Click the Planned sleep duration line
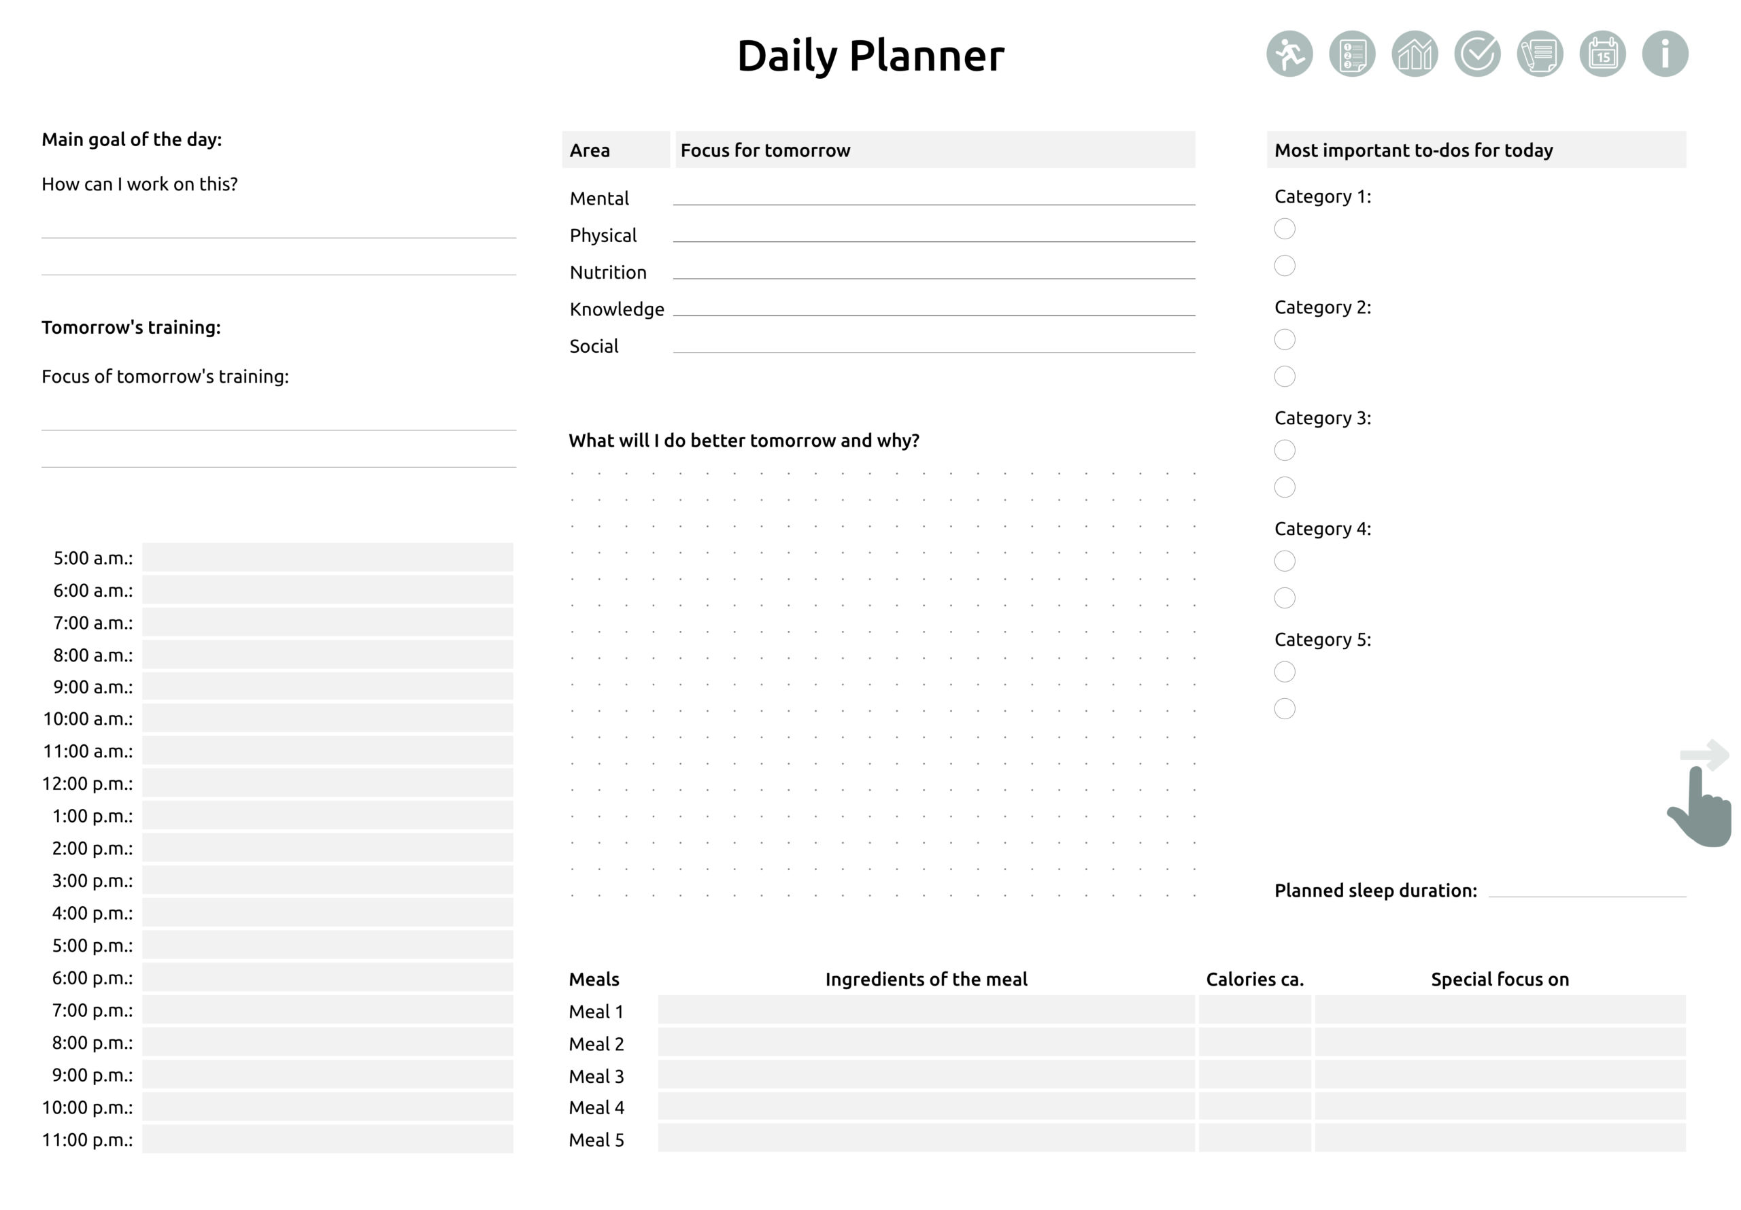The width and height of the screenshot is (1741, 1210). (x=1587, y=888)
